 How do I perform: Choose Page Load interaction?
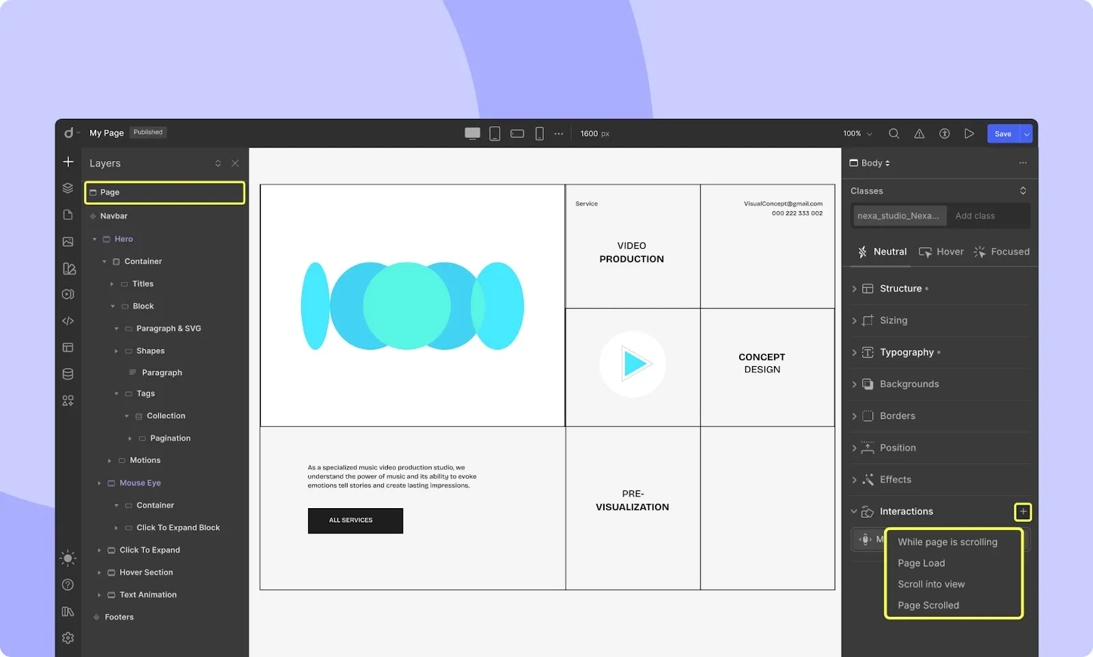(921, 563)
